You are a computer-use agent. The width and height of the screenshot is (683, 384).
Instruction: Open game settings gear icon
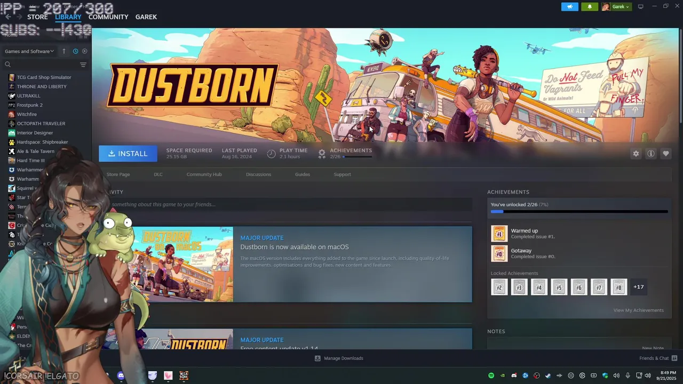click(636, 154)
